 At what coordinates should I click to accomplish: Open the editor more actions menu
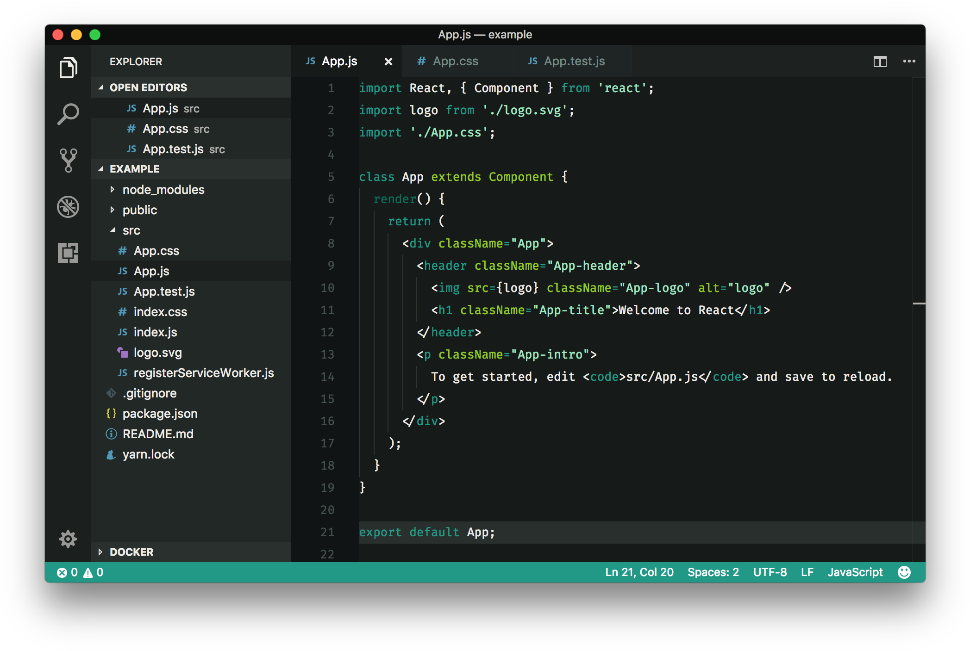(909, 61)
